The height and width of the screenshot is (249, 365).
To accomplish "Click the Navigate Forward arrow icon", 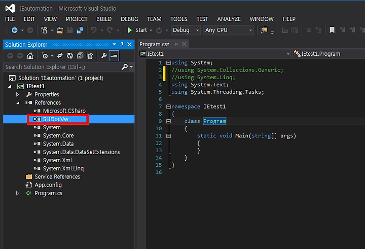I will (x=30, y=30).
